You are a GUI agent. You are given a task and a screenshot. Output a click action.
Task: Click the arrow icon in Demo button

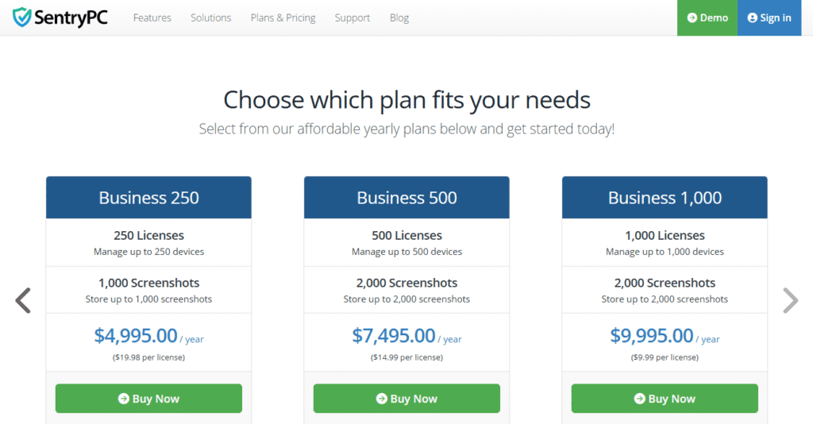pos(692,17)
